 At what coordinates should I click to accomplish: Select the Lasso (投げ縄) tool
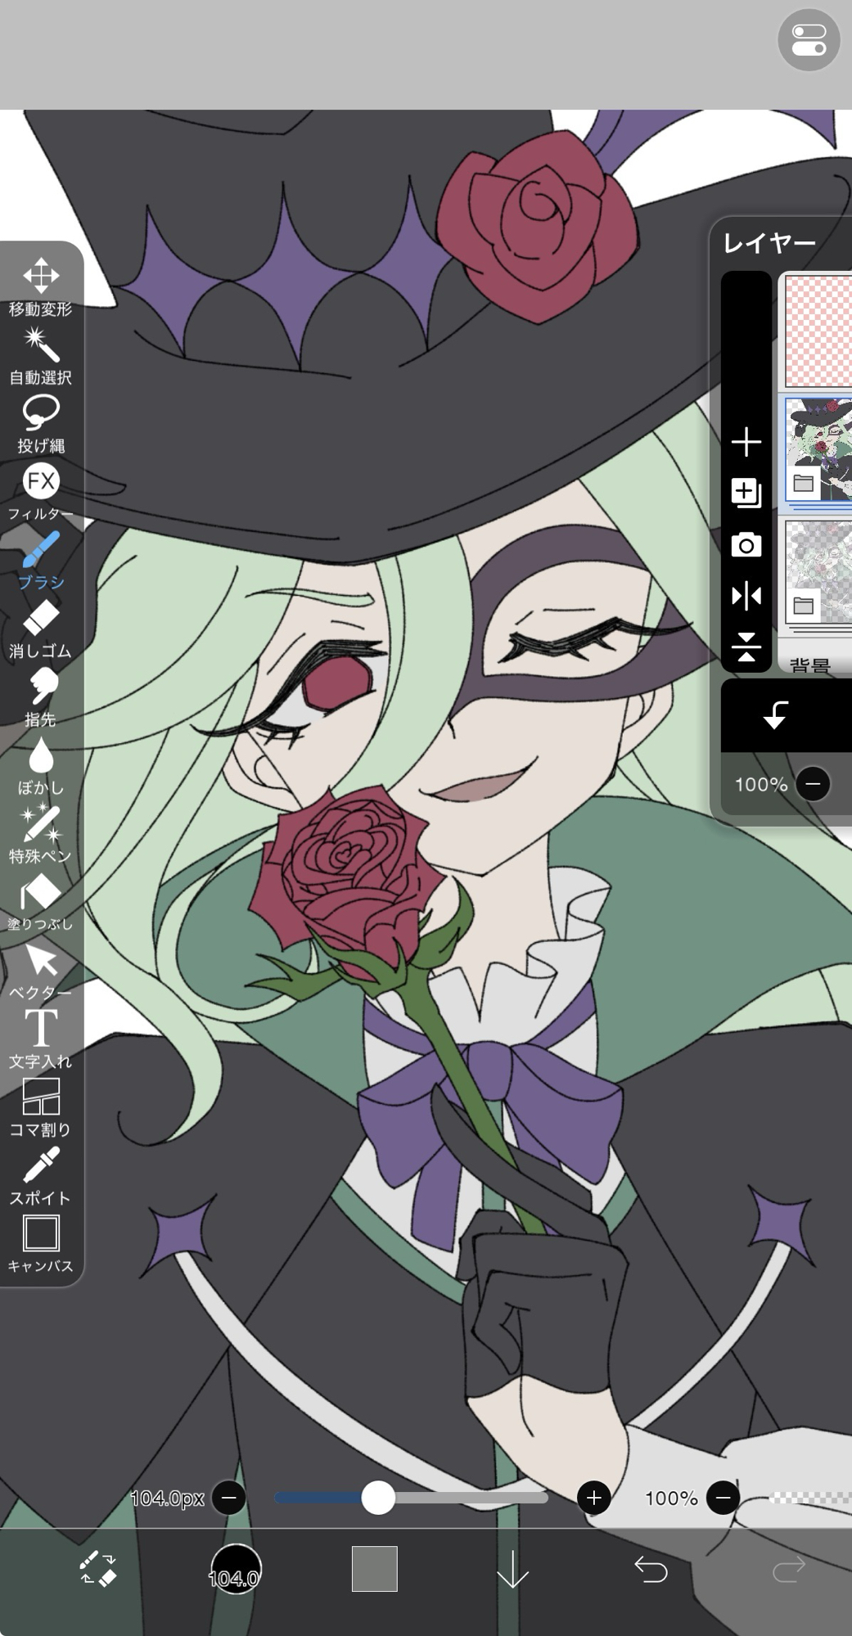click(40, 422)
